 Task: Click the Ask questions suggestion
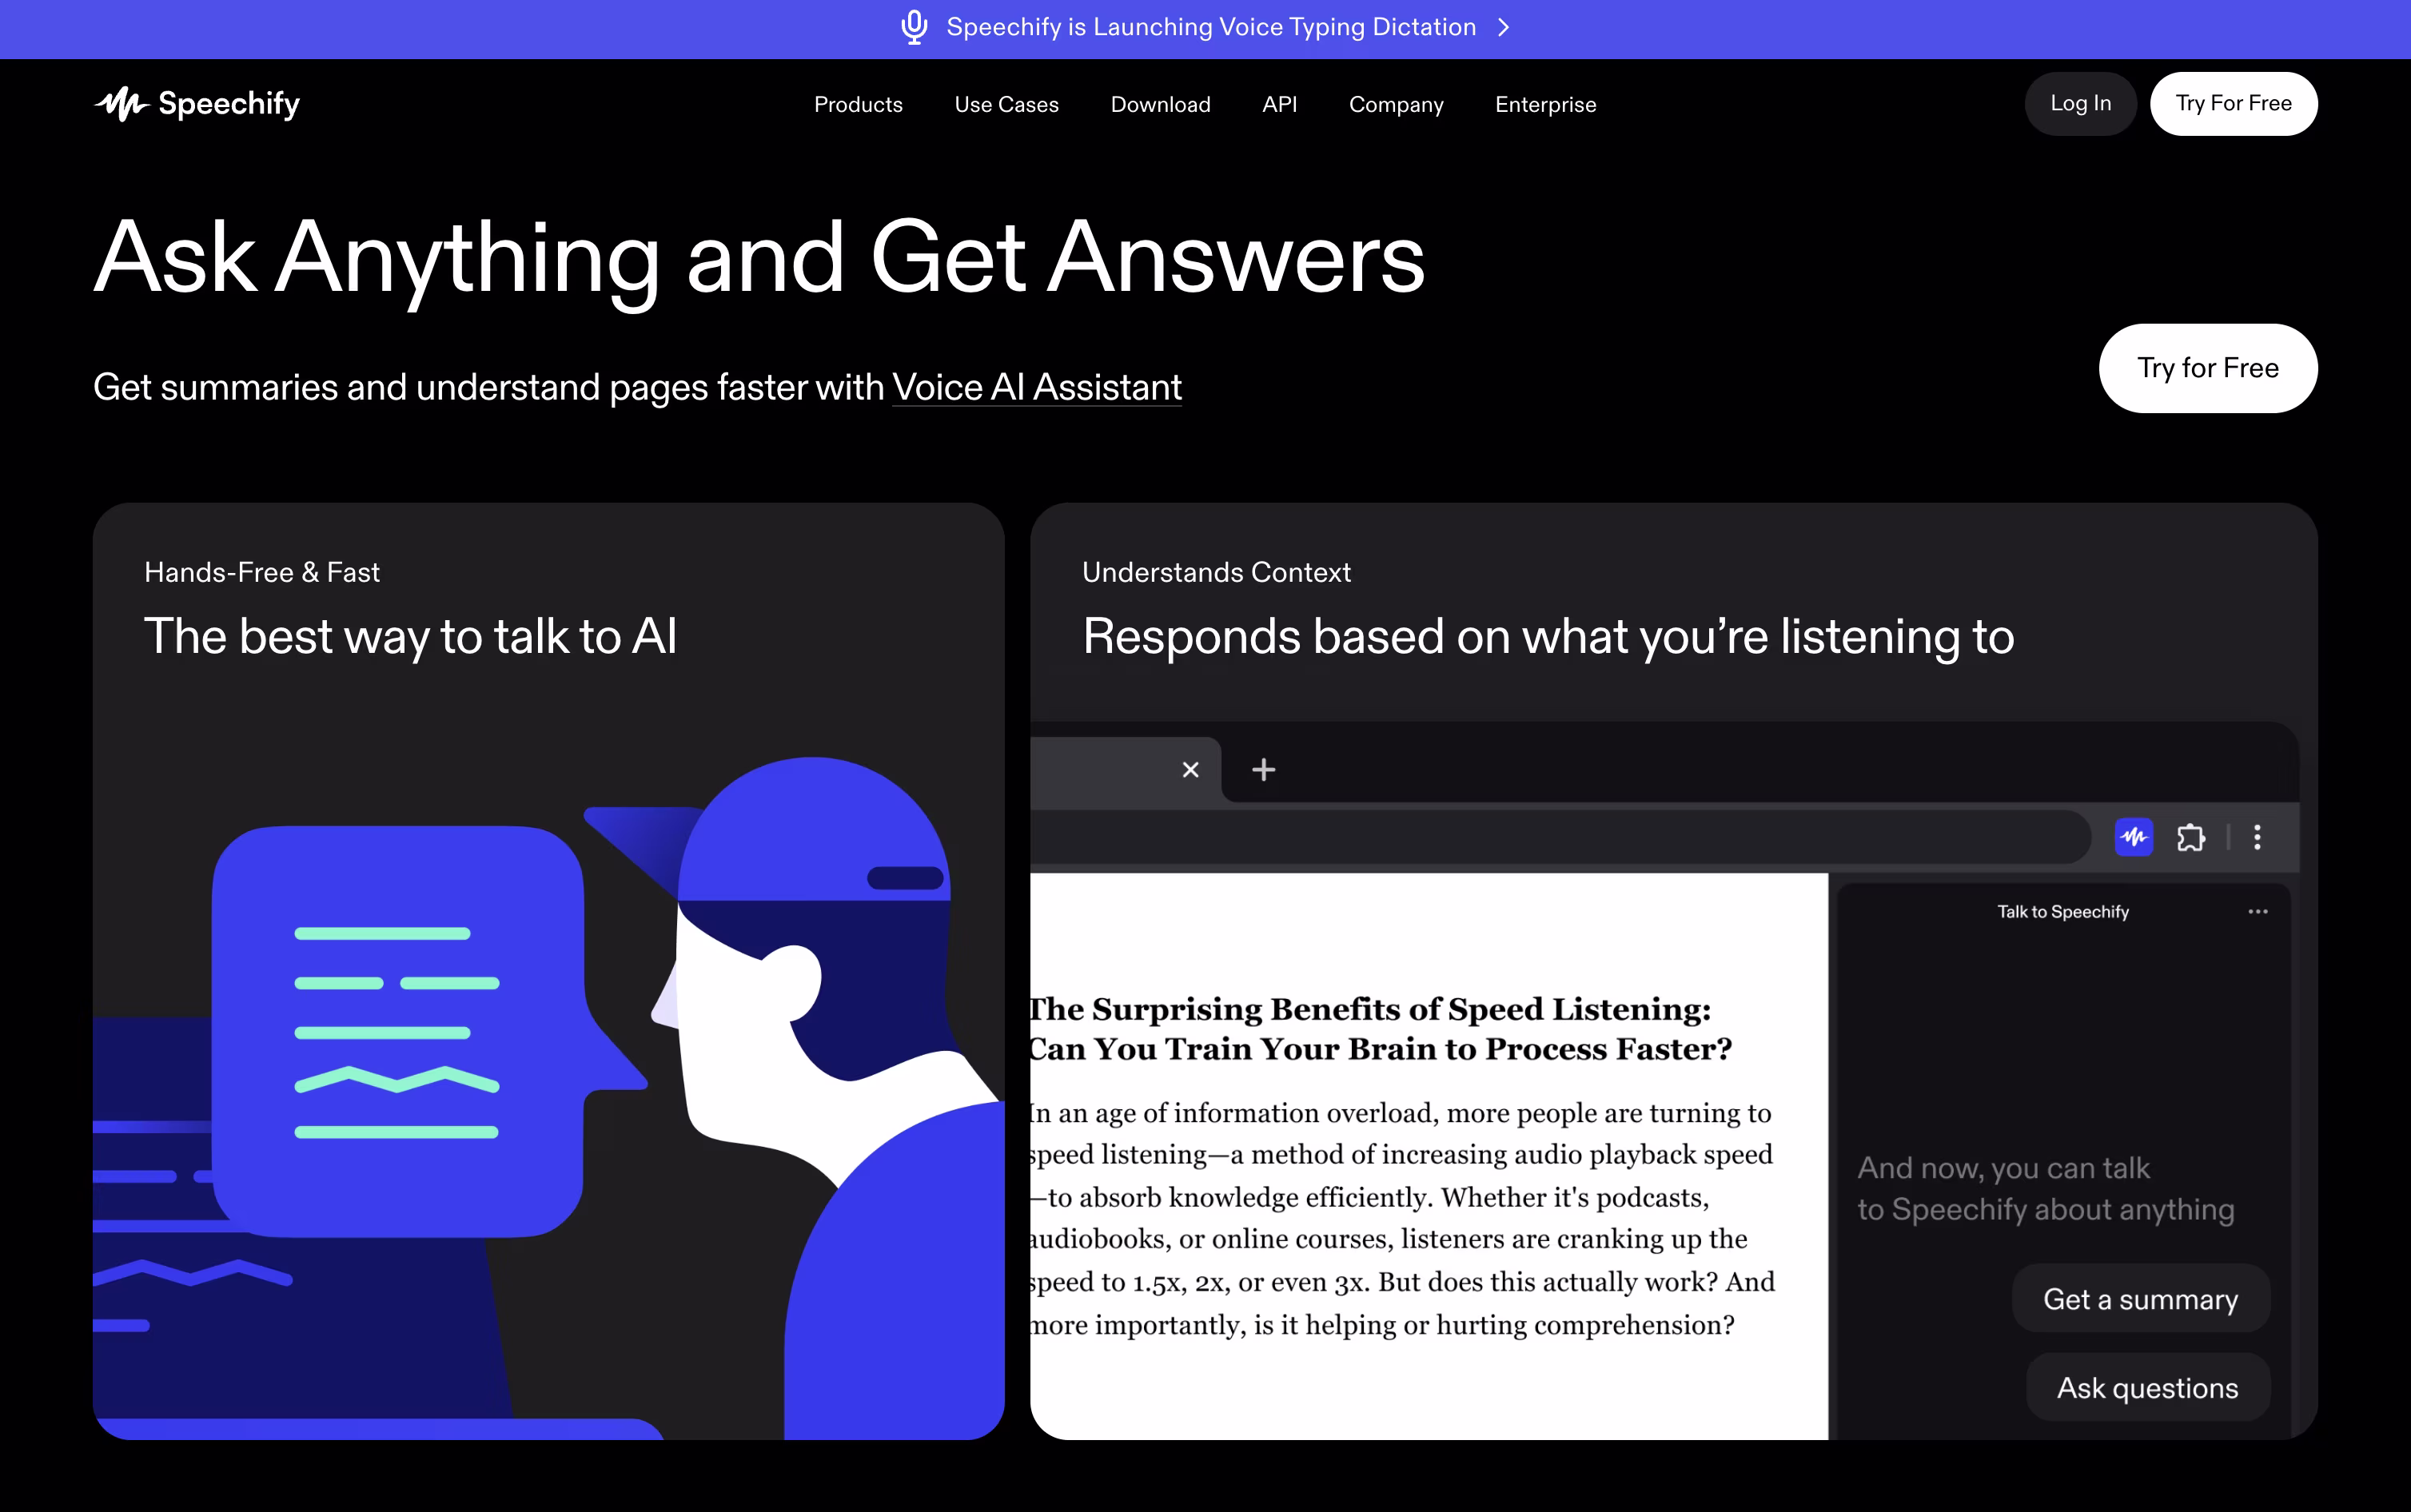pyautogui.click(x=2147, y=1387)
